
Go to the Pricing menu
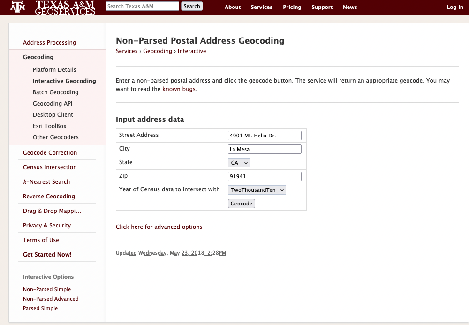click(x=292, y=7)
